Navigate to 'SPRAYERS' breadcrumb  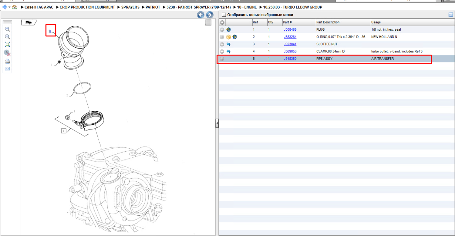[130, 7]
